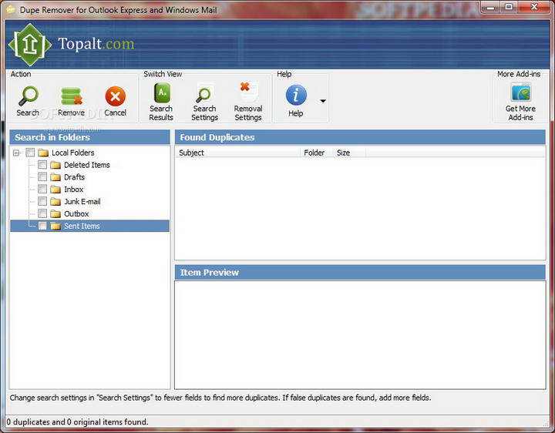
Task: Click the red Cancel icon
Action: click(x=116, y=96)
